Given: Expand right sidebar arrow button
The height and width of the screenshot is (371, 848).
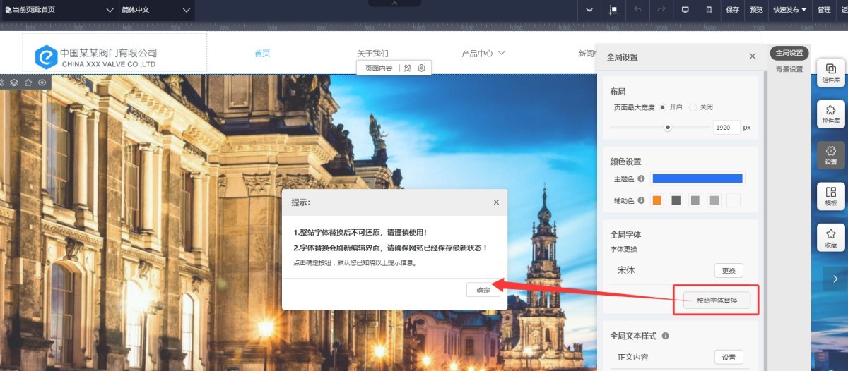Looking at the screenshot, I should pos(835,279).
